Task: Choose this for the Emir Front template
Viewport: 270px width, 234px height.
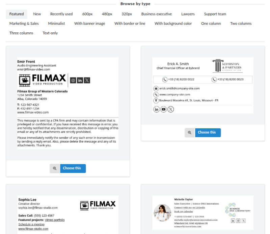Action: pos(73,168)
